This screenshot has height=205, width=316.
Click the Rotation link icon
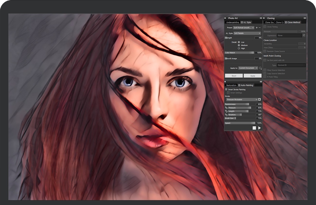point(226,115)
